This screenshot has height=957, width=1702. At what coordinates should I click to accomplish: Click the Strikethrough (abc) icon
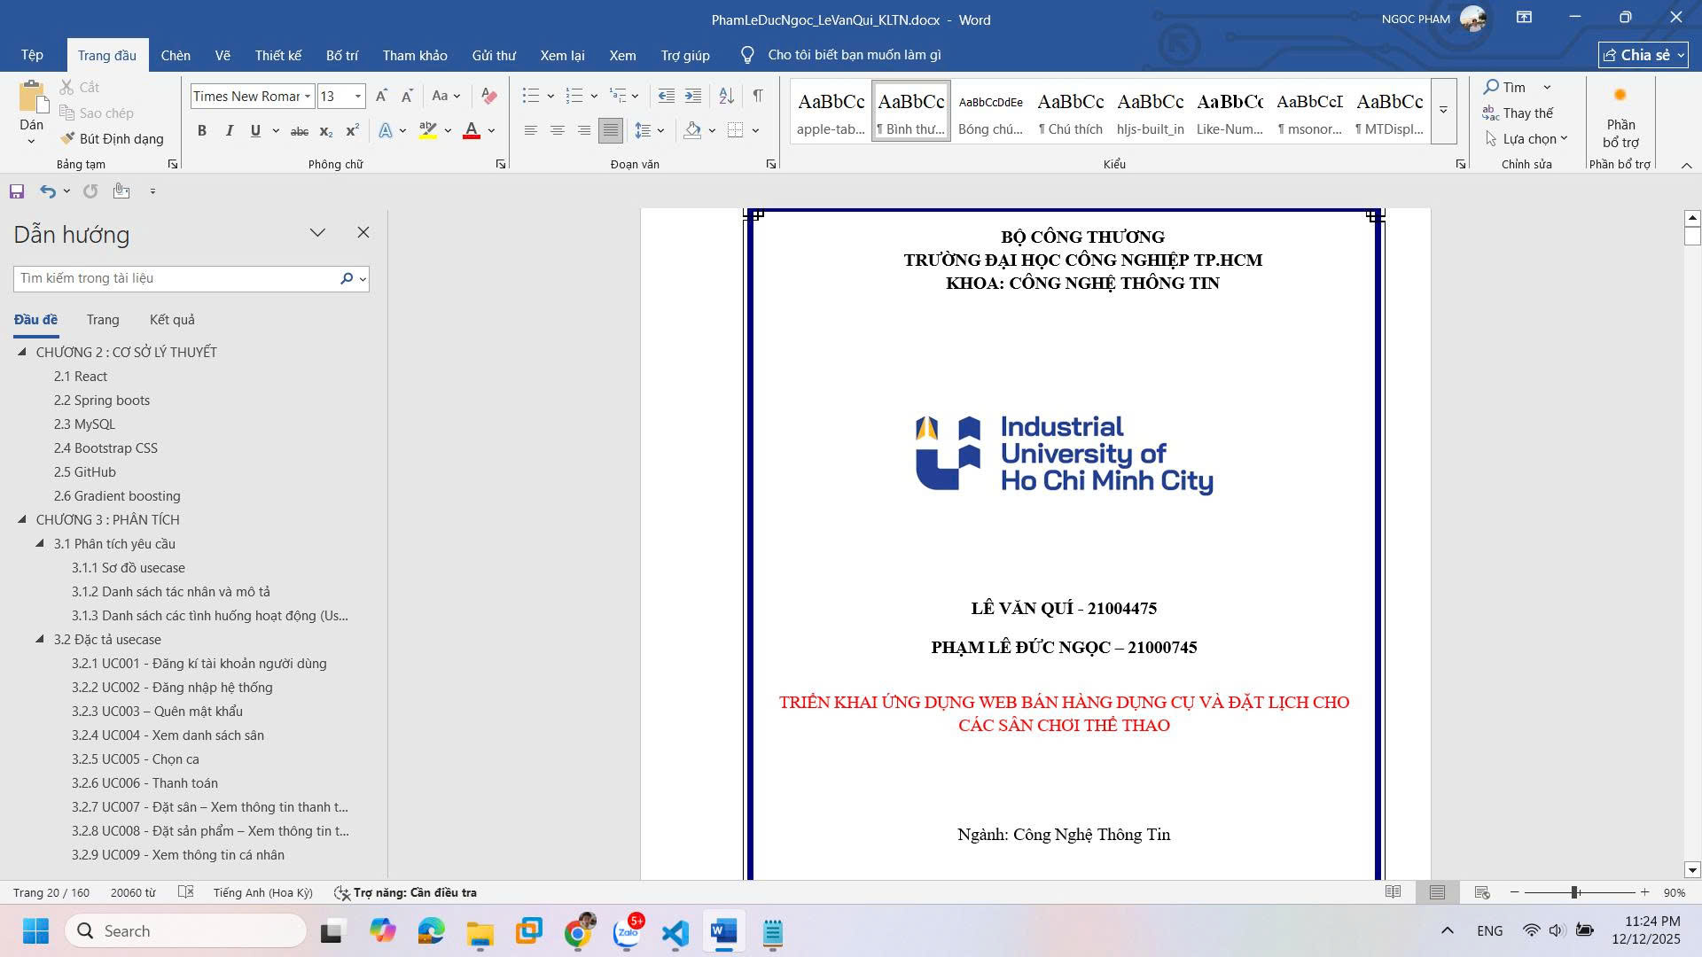pyautogui.click(x=300, y=131)
